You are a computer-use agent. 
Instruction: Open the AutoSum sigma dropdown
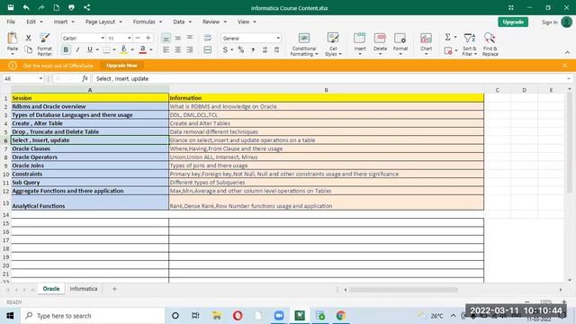[x=455, y=37]
